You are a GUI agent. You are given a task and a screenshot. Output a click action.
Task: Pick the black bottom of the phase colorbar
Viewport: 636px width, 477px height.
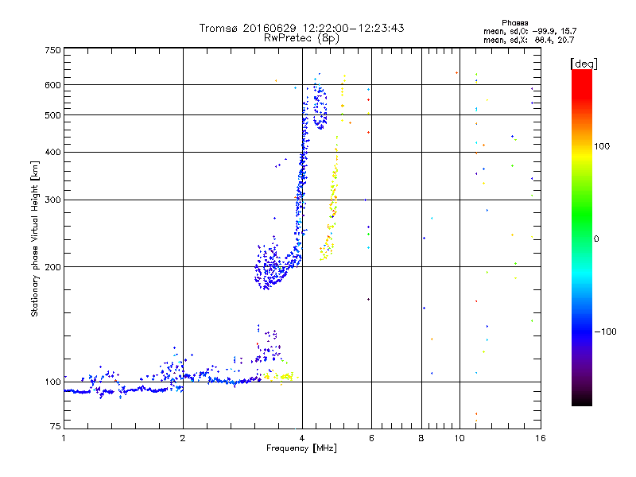click(582, 401)
